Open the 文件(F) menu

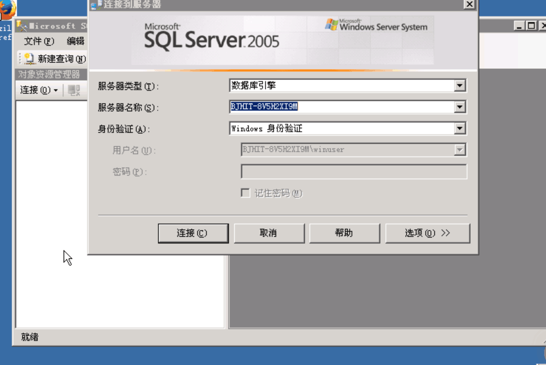coord(39,41)
